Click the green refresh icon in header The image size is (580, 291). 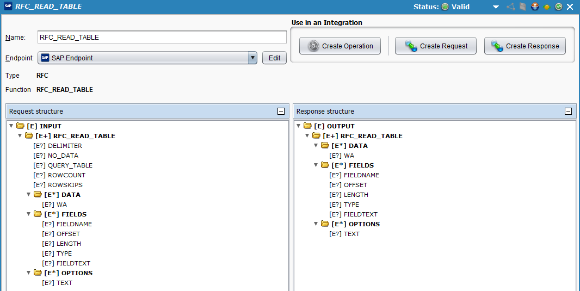click(558, 7)
